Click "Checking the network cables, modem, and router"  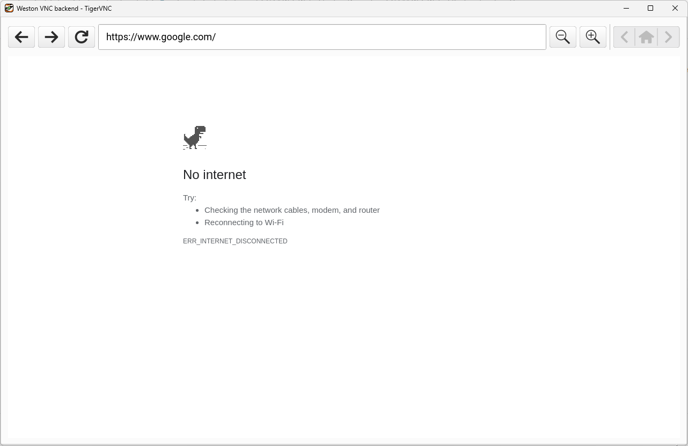coord(292,210)
